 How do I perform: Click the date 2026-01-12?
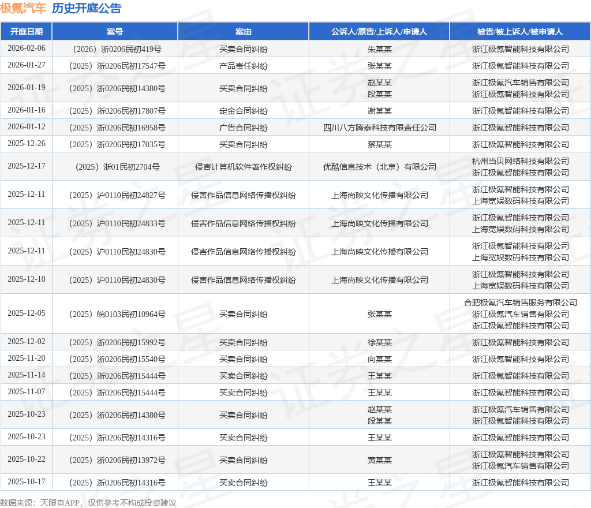tap(27, 126)
